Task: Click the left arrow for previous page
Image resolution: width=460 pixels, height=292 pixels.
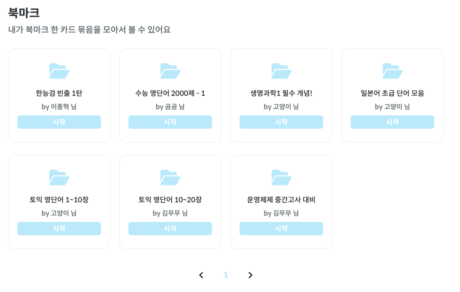Action: pos(201,275)
